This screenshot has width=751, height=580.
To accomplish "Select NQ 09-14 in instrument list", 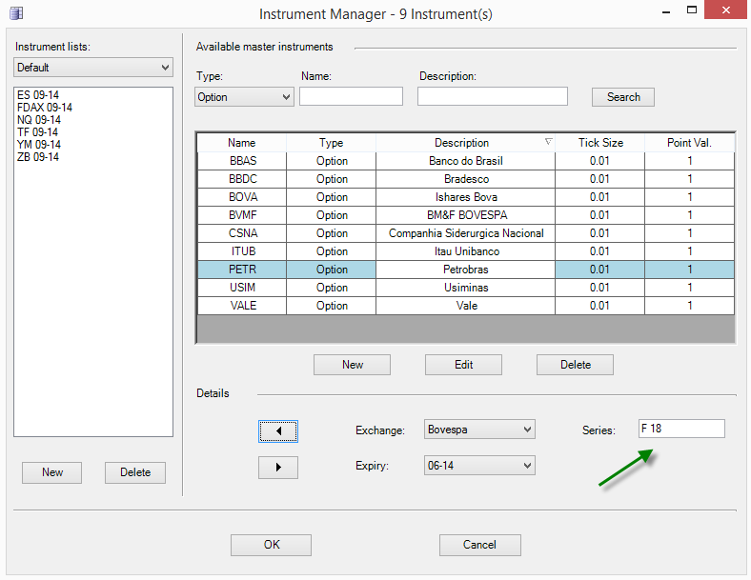I will (39, 120).
